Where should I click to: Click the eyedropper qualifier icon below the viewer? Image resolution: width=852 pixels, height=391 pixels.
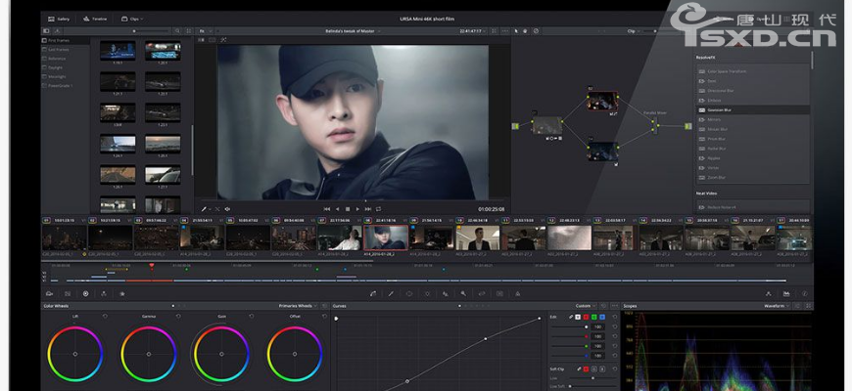coord(205,208)
